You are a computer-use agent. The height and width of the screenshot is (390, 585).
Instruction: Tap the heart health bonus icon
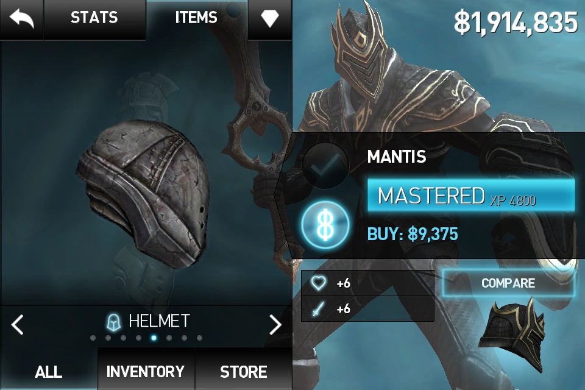click(x=318, y=283)
